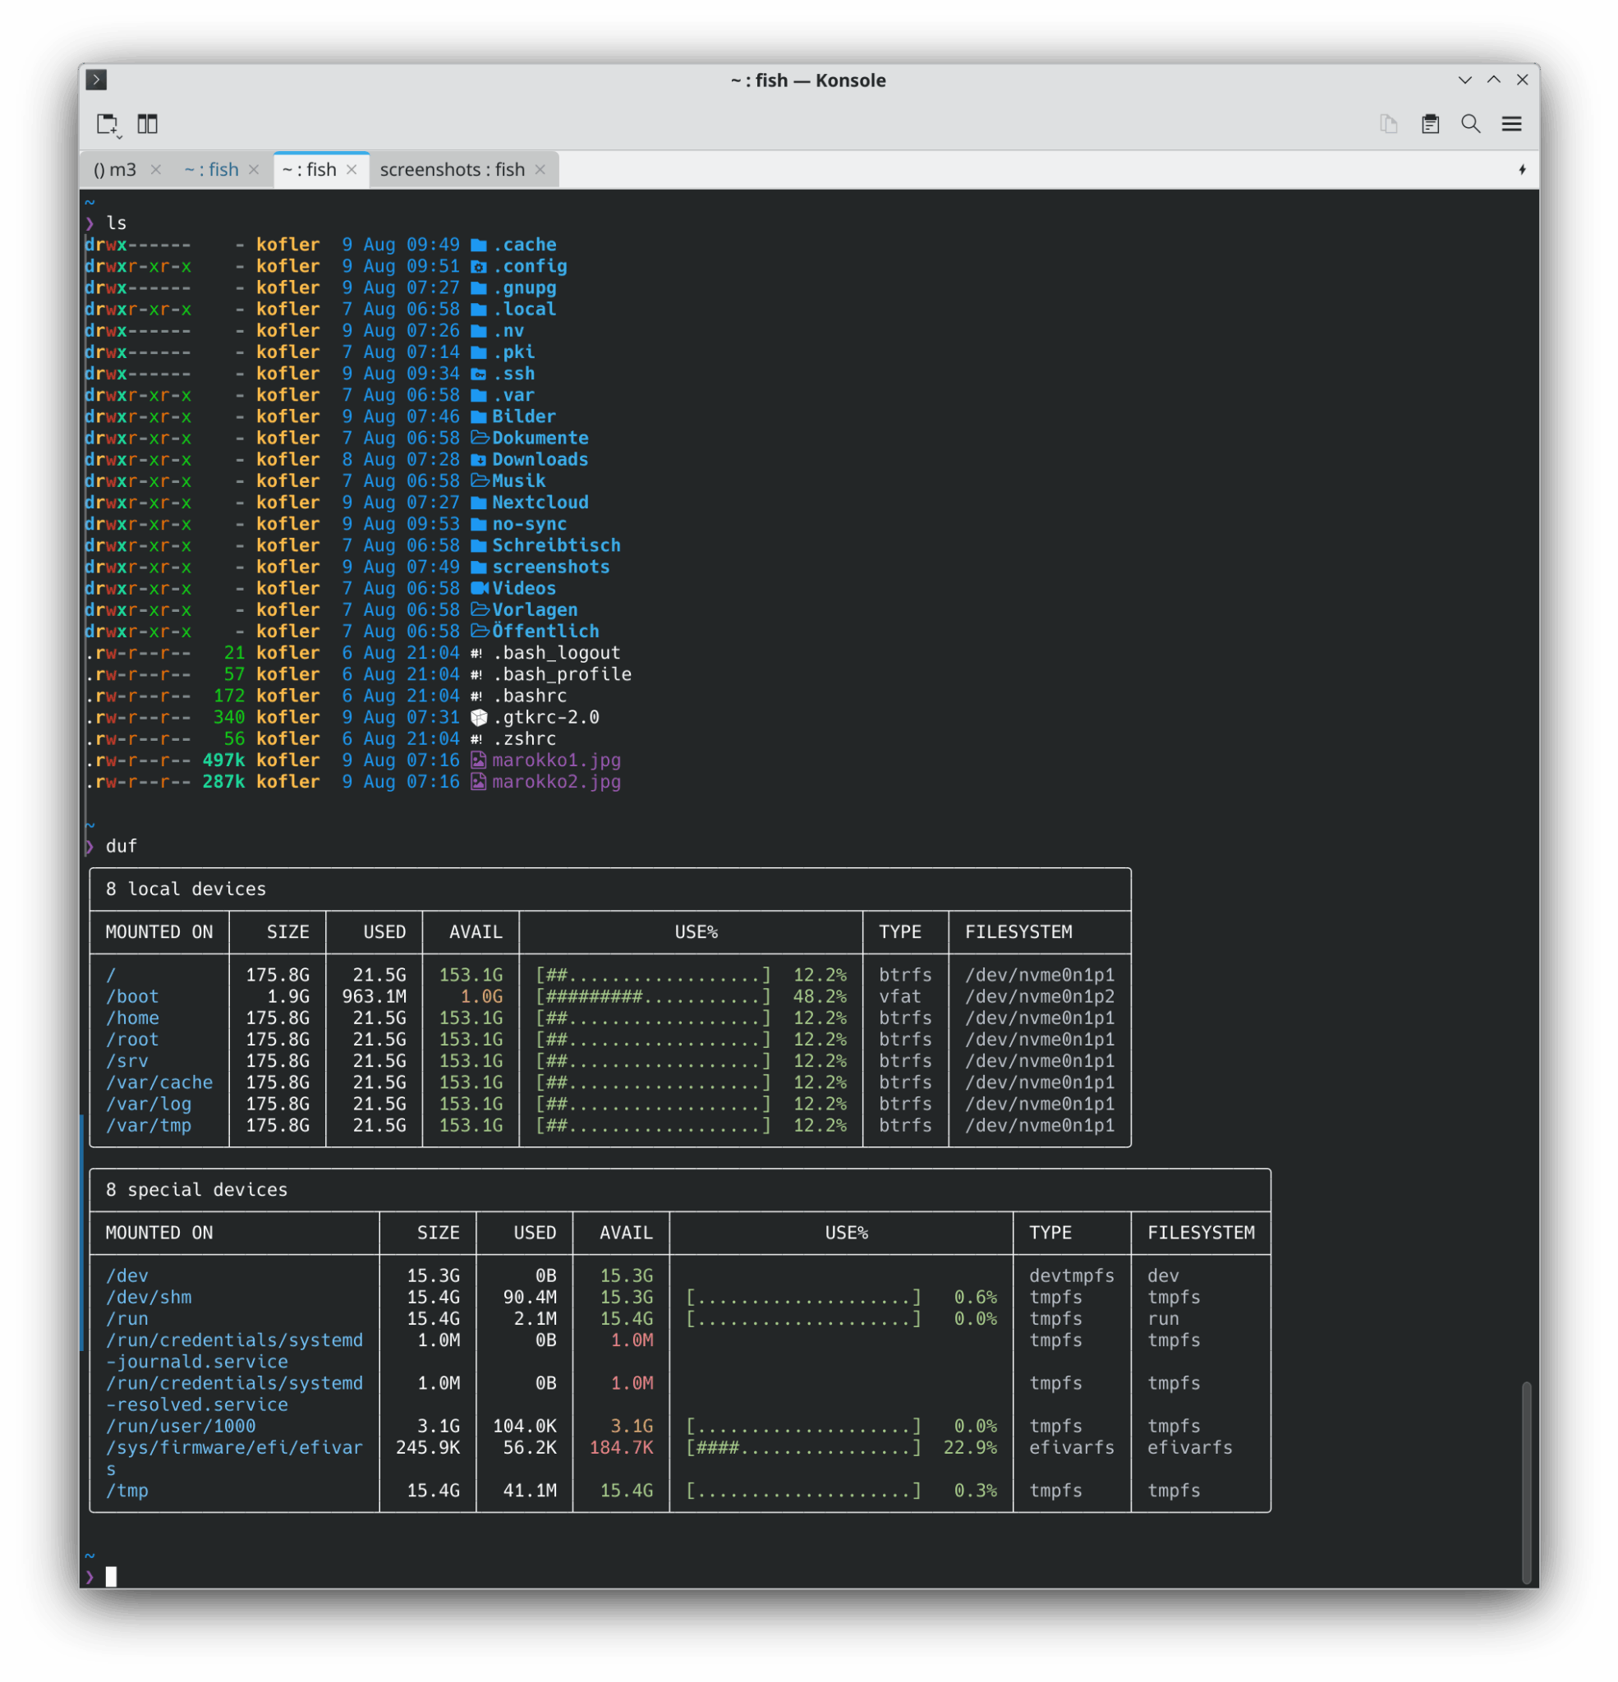Viewport: 1618px width, 1682px height.
Task: Click the Paste clipboard toolbar icon
Action: point(1430,123)
